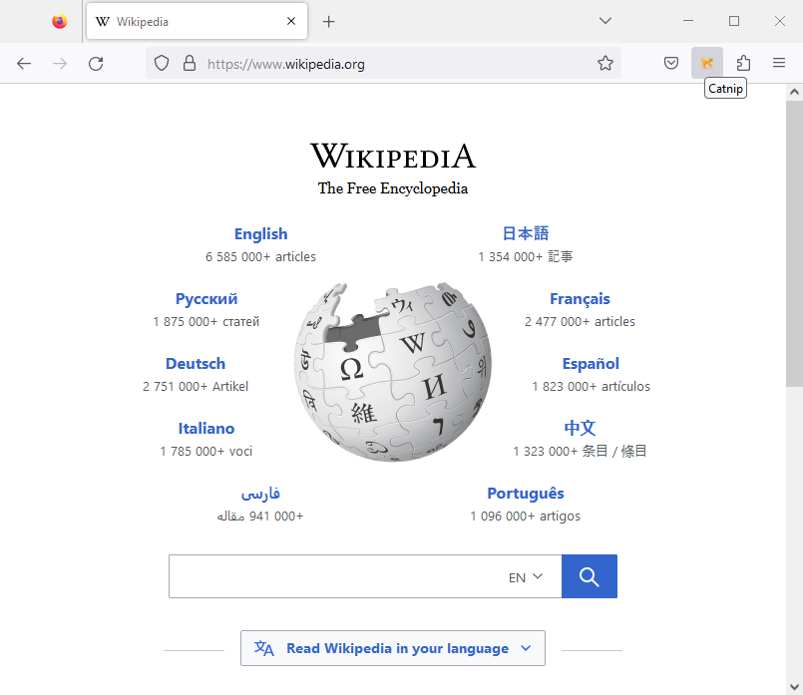
Task: Bookmark this page with the star
Action: coord(605,63)
